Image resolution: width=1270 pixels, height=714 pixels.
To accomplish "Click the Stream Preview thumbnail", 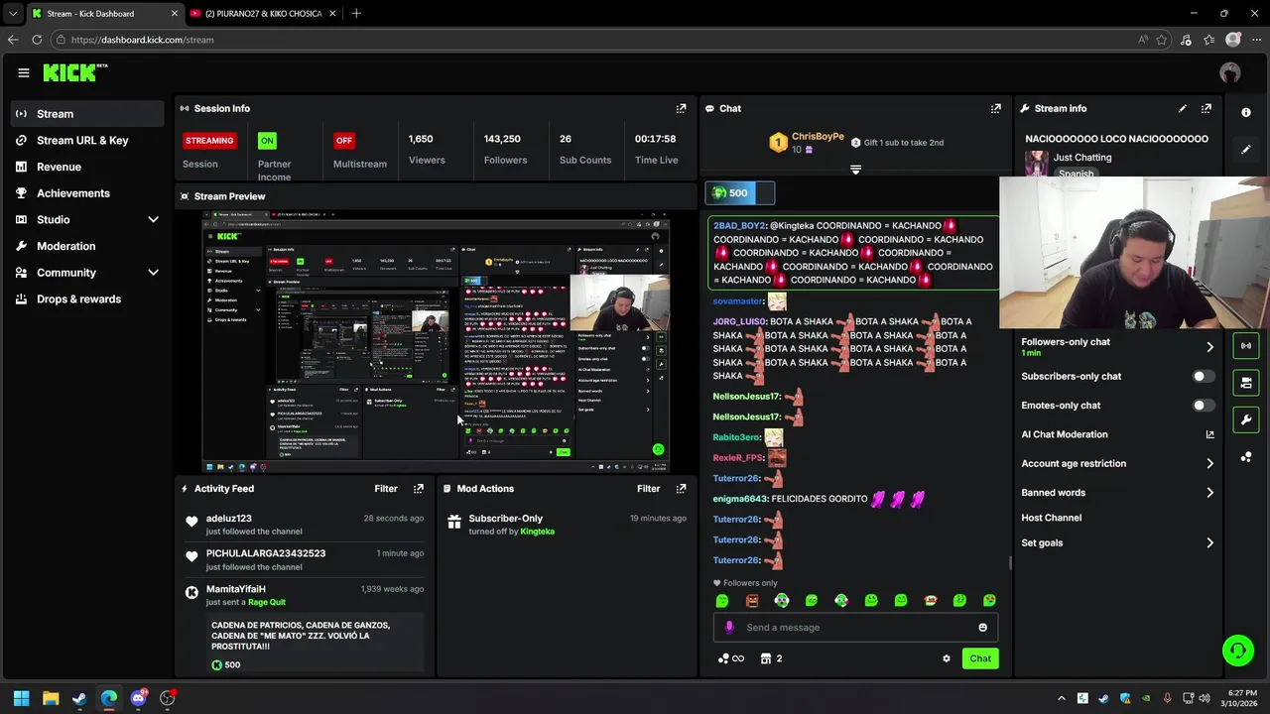I will tap(437, 342).
